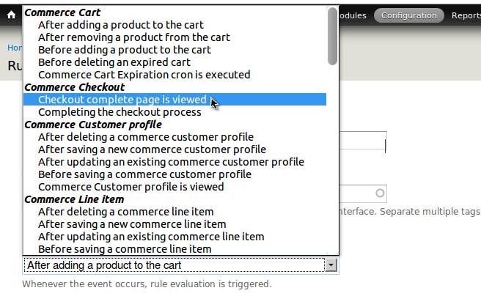This screenshot has width=481, height=307.
Task: Select 'After deleting a commerce line item'
Action: [125, 212]
